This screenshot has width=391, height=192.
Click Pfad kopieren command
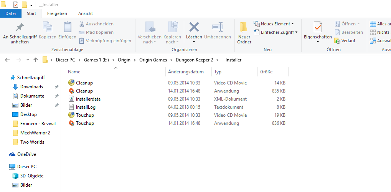click(x=96, y=33)
